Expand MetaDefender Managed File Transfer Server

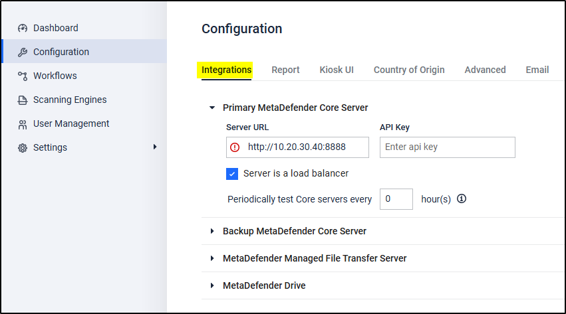pyautogui.click(x=212, y=258)
